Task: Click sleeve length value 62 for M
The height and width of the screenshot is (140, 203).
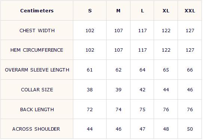Action: click(x=119, y=70)
